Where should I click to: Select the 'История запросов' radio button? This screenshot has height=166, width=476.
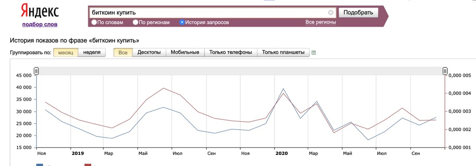point(182,23)
